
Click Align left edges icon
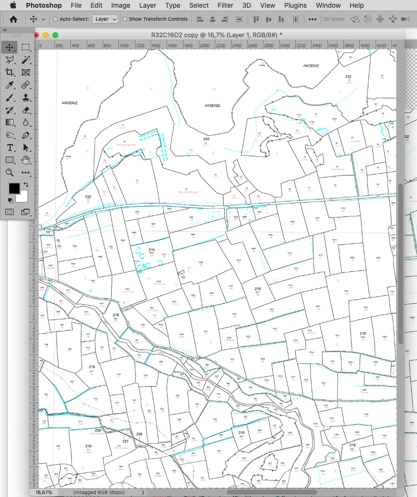(x=200, y=19)
